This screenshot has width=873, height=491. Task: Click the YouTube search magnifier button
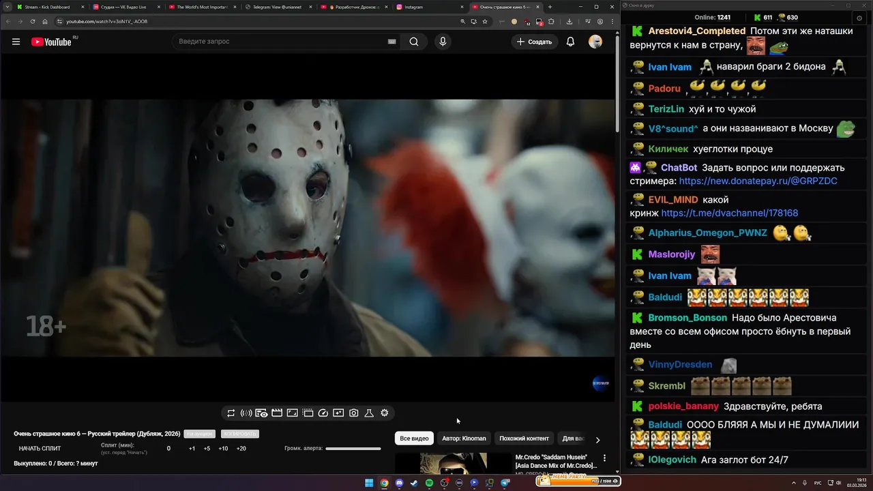click(x=414, y=42)
